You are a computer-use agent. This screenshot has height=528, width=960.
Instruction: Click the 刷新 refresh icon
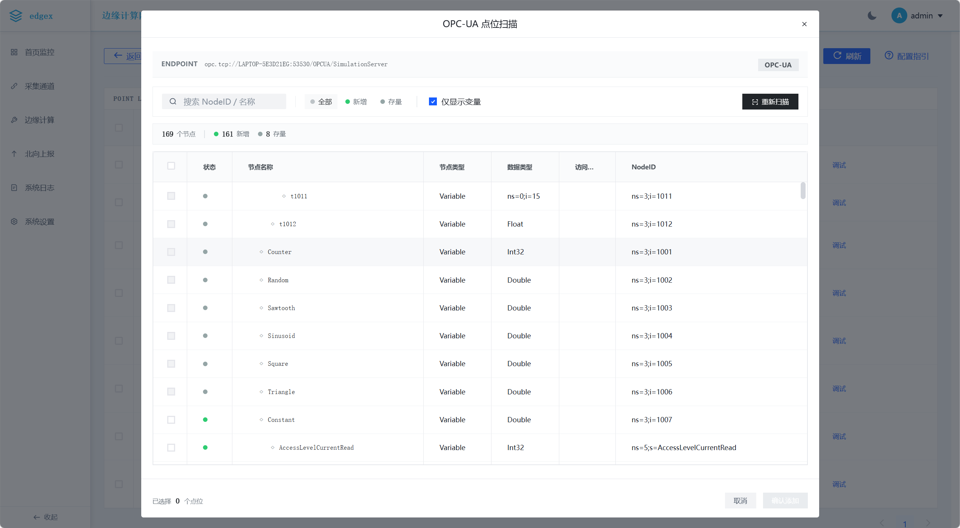pyautogui.click(x=837, y=55)
